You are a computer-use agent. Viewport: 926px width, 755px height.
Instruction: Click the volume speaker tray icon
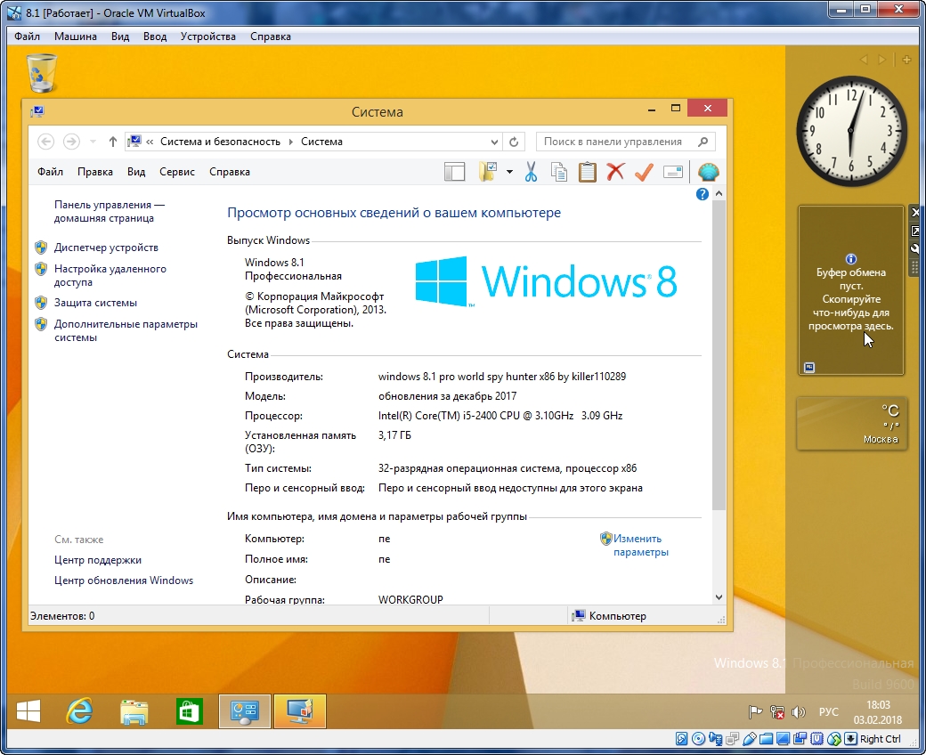point(799,712)
